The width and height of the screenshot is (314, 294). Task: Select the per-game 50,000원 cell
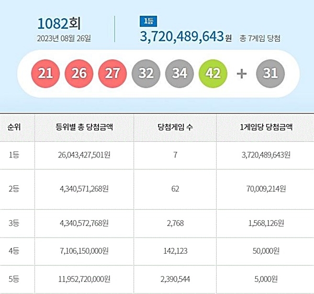[x=266, y=251]
